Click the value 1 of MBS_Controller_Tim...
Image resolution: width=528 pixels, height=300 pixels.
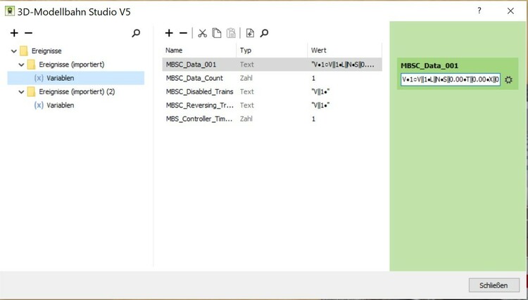click(313, 119)
